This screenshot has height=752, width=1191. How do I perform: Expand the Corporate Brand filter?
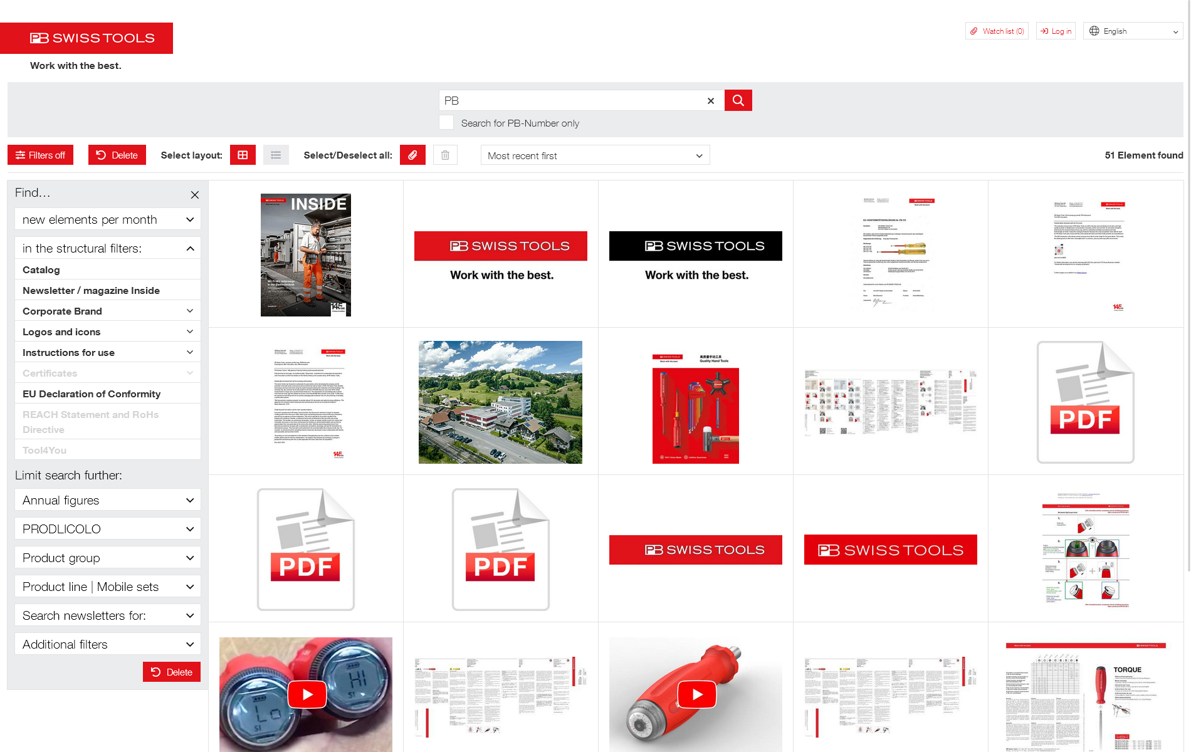pyautogui.click(x=107, y=311)
